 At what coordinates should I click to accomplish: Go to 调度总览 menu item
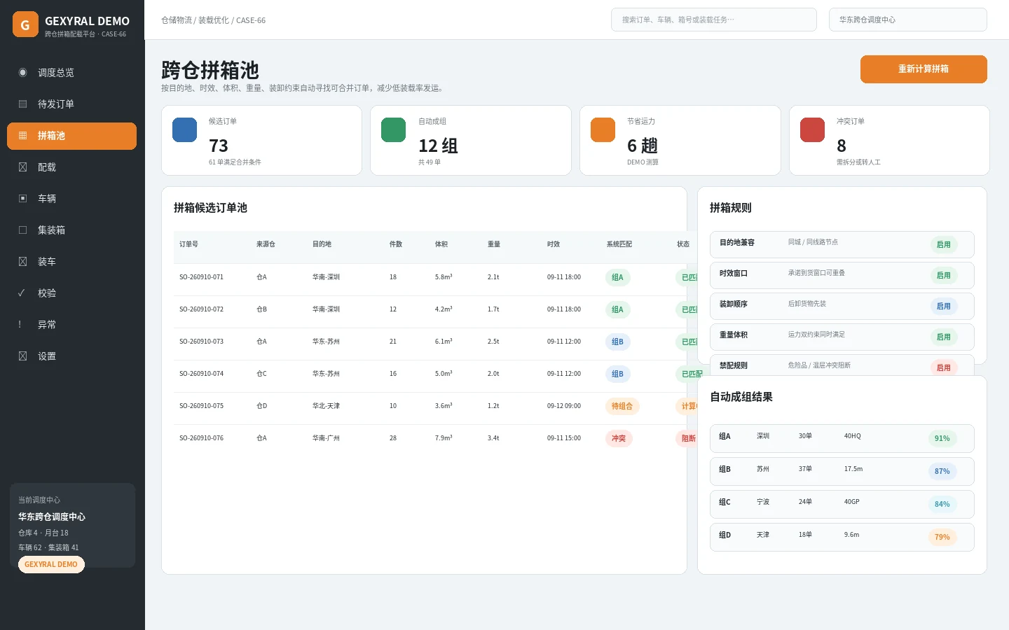pos(71,73)
